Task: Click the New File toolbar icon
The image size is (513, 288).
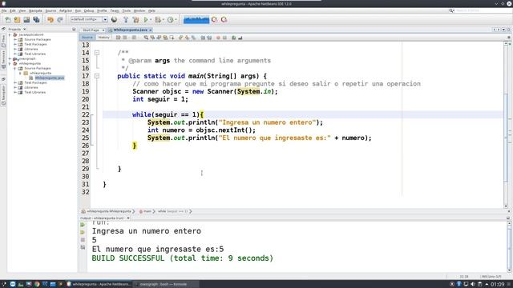Action: (x=8, y=20)
